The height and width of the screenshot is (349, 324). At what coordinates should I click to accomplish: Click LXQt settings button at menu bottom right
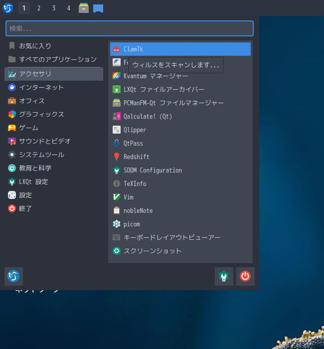pos(224,276)
